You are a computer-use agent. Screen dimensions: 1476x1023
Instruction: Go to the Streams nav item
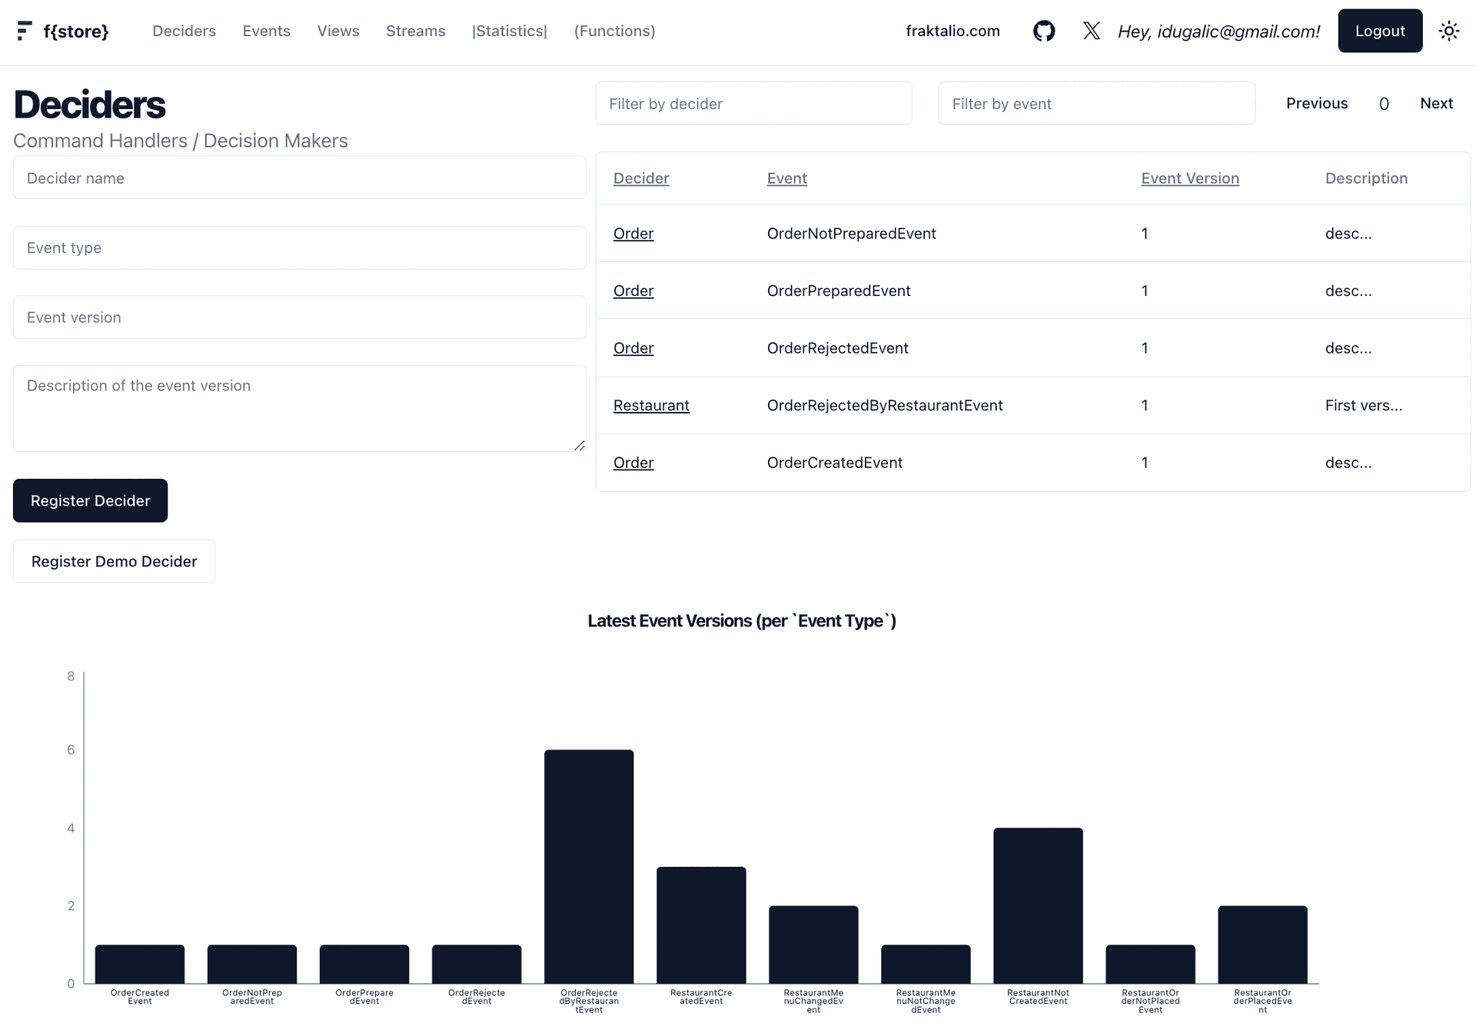click(415, 31)
